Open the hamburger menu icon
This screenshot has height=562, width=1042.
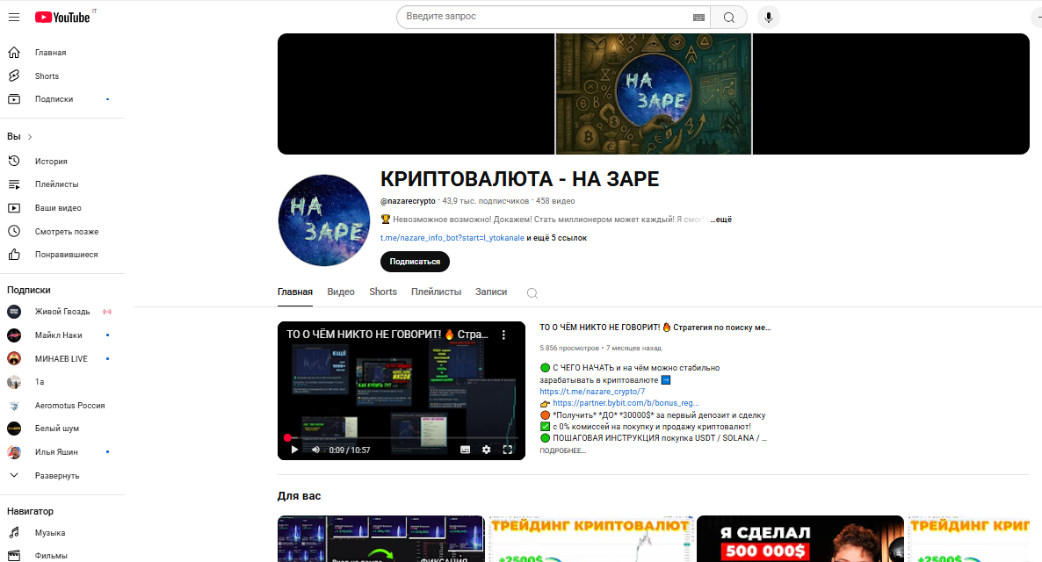pyautogui.click(x=14, y=17)
